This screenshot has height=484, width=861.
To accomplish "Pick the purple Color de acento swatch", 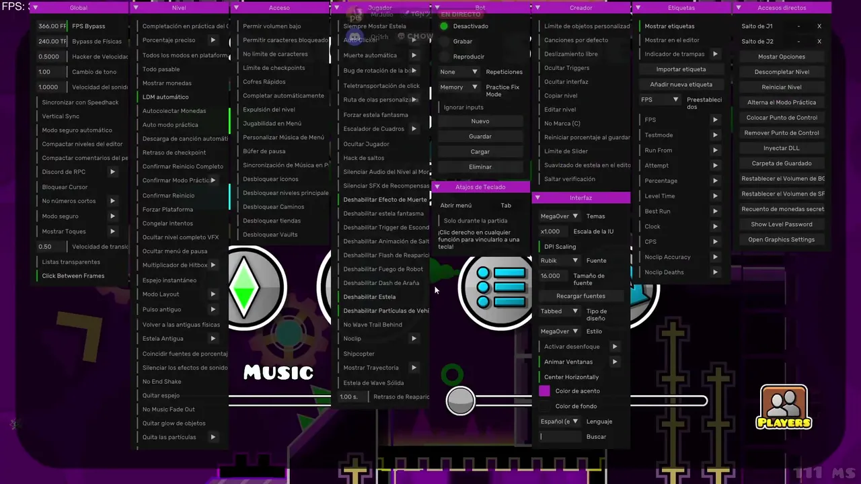I will click(x=545, y=391).
